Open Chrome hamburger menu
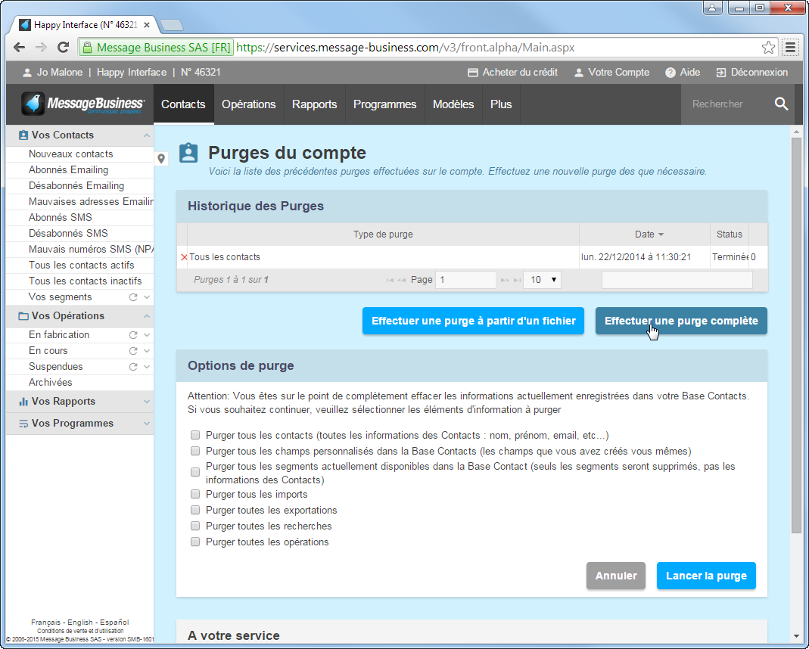This screenshot has height=649, width=809. 790,48
